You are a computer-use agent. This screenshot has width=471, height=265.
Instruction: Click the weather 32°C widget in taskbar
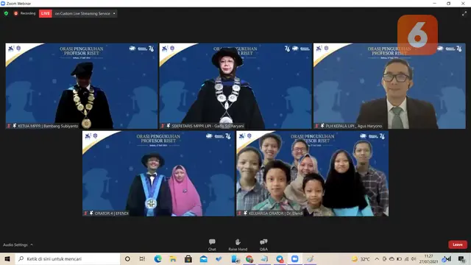coord(361,258)
